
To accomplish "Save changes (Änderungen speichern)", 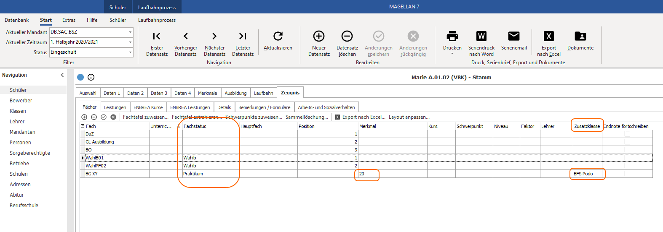I will [x=379, y=43].
